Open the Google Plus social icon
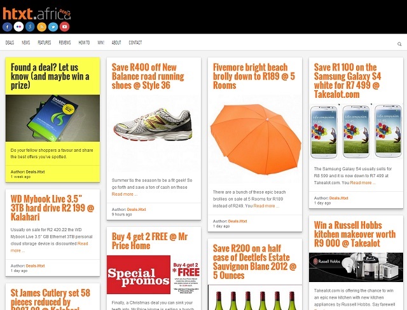Screen dimensions: 407x310 coord(30,27)
